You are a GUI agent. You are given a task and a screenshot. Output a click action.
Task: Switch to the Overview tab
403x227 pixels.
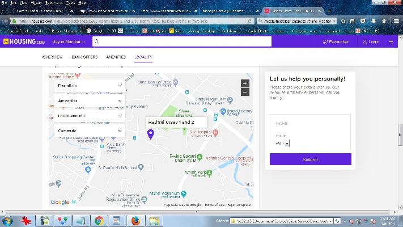pyautogui.click(x=53, y=57)
